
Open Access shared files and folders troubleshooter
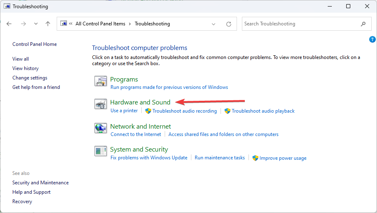(223, 134)
